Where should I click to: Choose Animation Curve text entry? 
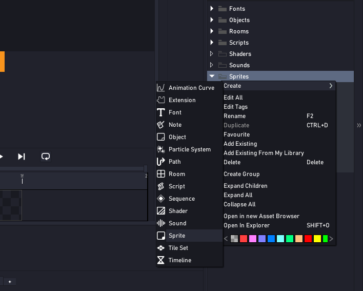point(191,88)
